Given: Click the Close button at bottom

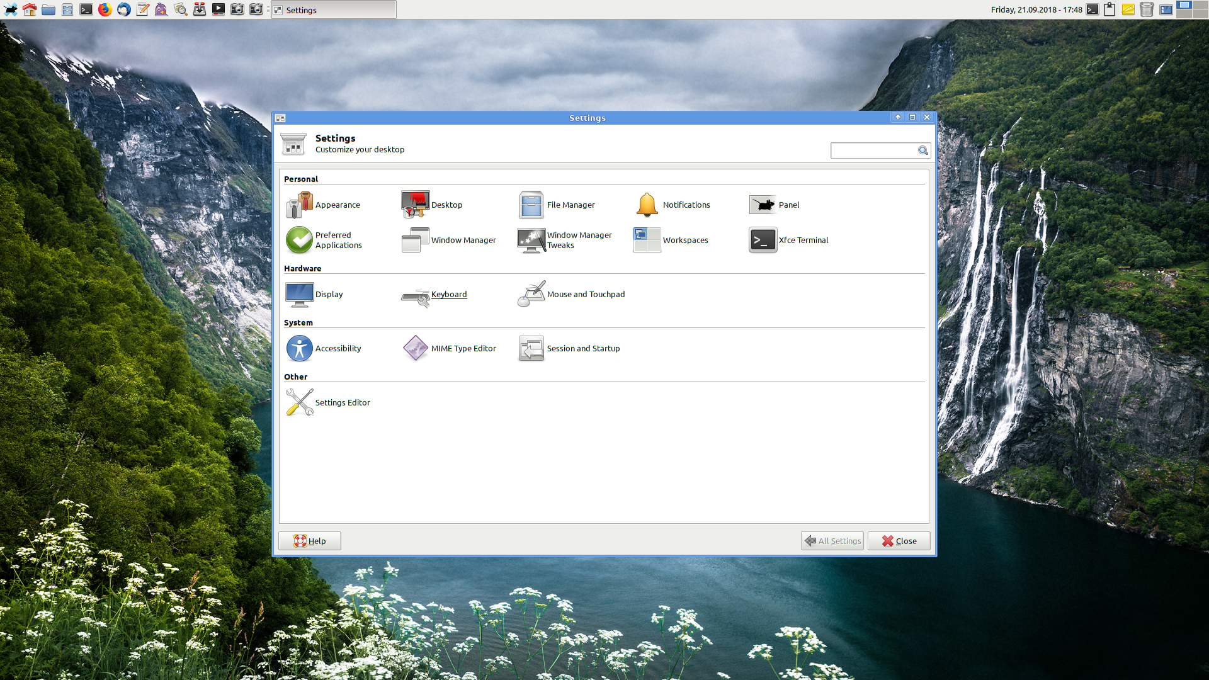Looking at the screenshot, I should [899, 541].
